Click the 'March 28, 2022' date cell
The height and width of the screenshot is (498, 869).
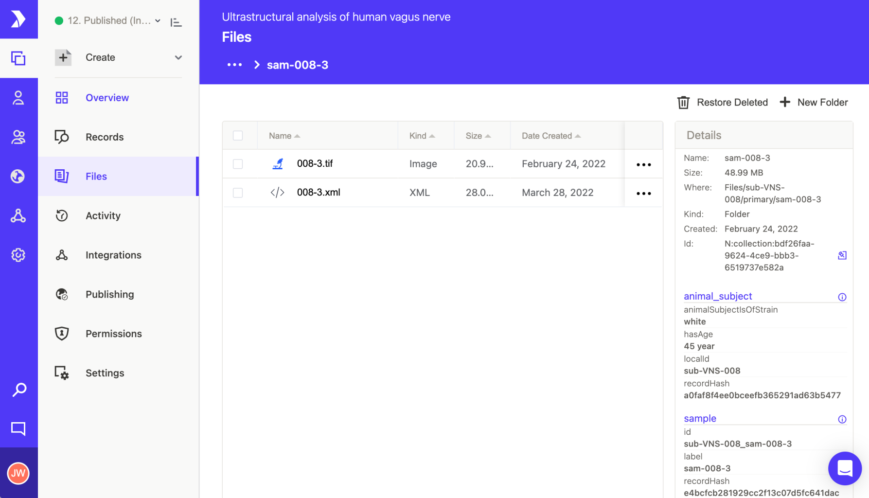pos(557,193)
